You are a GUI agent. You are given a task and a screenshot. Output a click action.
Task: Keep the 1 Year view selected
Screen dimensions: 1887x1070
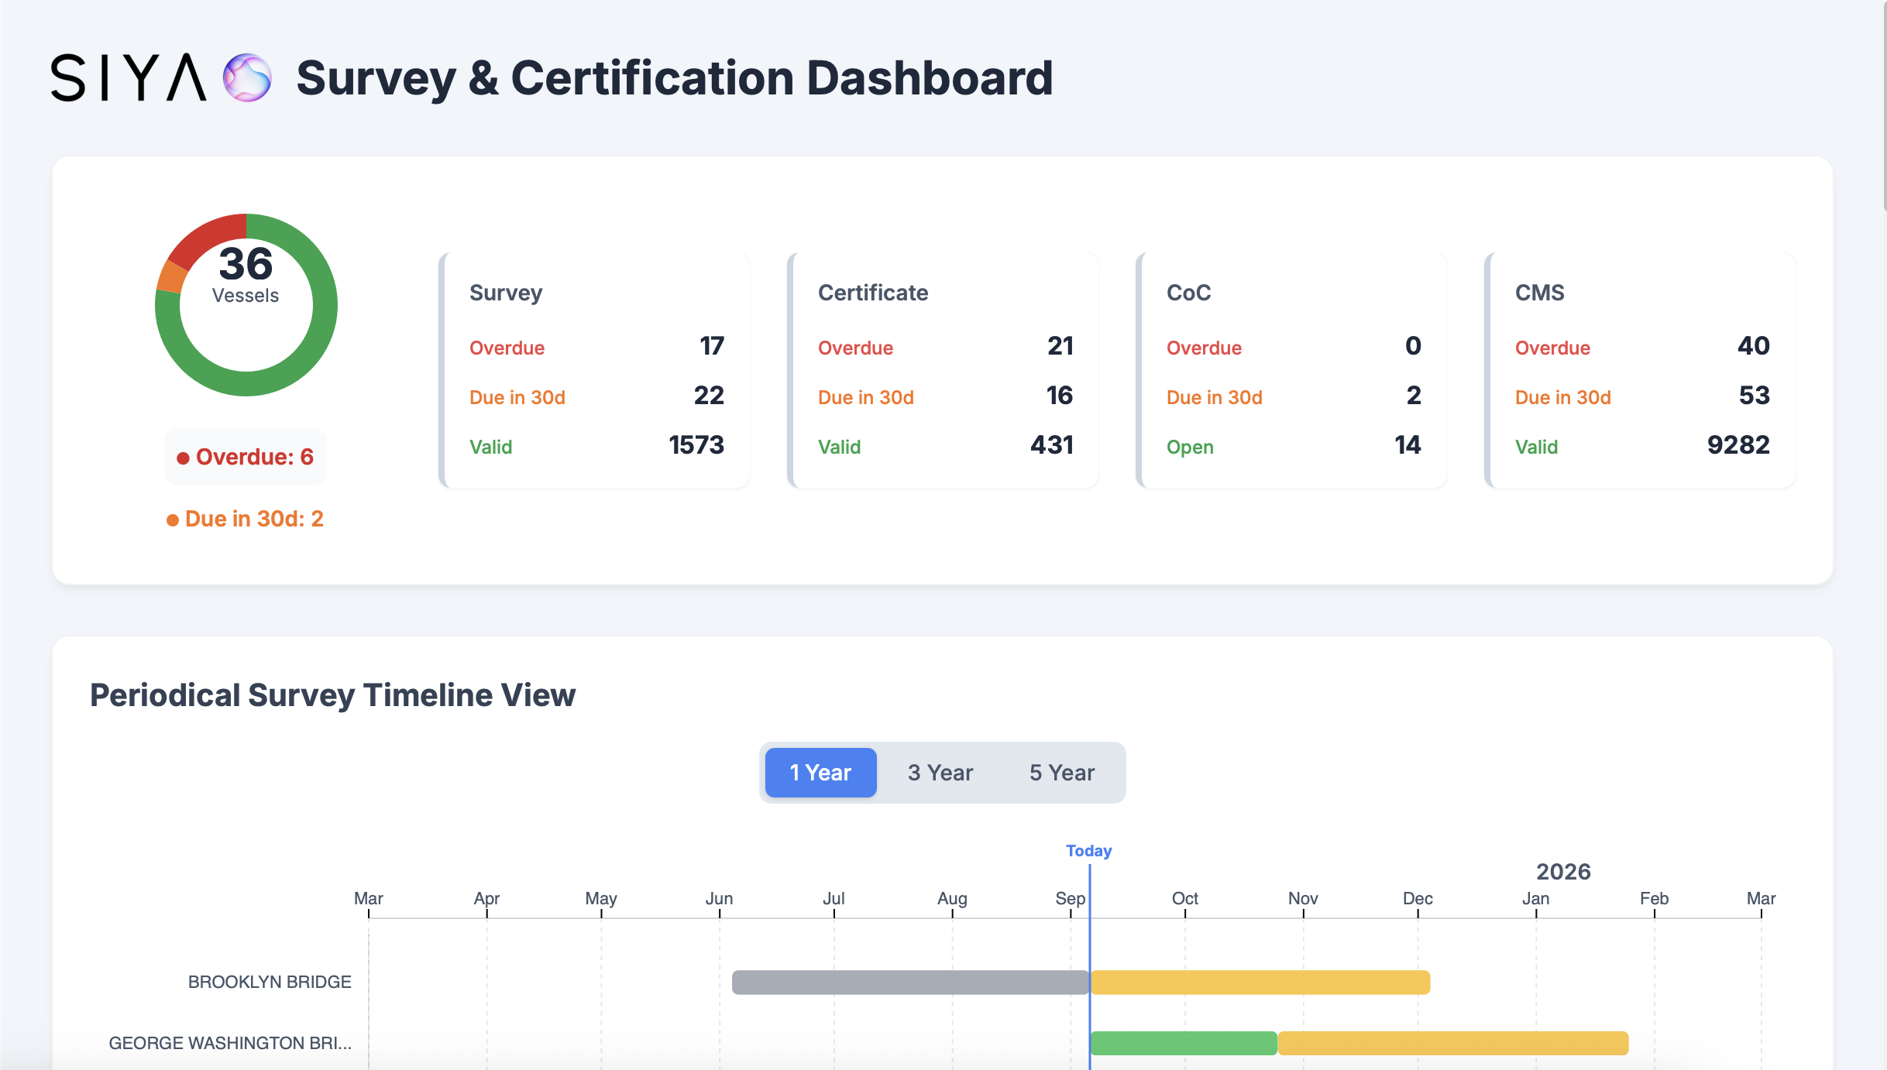(820, 772)
